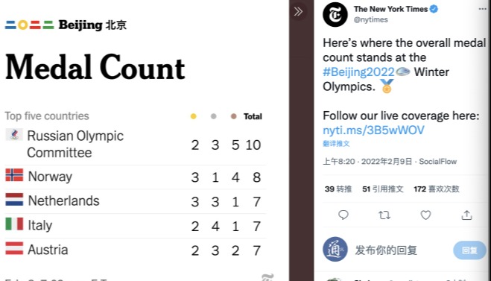Click your own avatar beside the reply box
491x281 pixels.
[335, 250]
